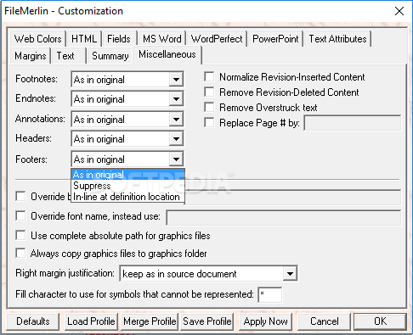Open Right margin justification dropdown
Viewport: 413px width, 335px height.
coord(290,274)
